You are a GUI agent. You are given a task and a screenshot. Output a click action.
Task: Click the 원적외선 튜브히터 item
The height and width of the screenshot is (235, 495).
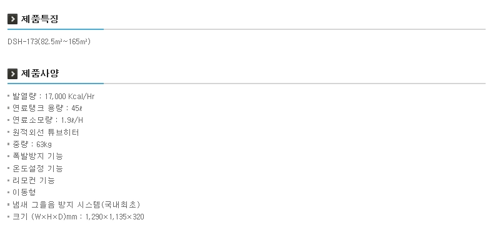(x=46, y=132)
